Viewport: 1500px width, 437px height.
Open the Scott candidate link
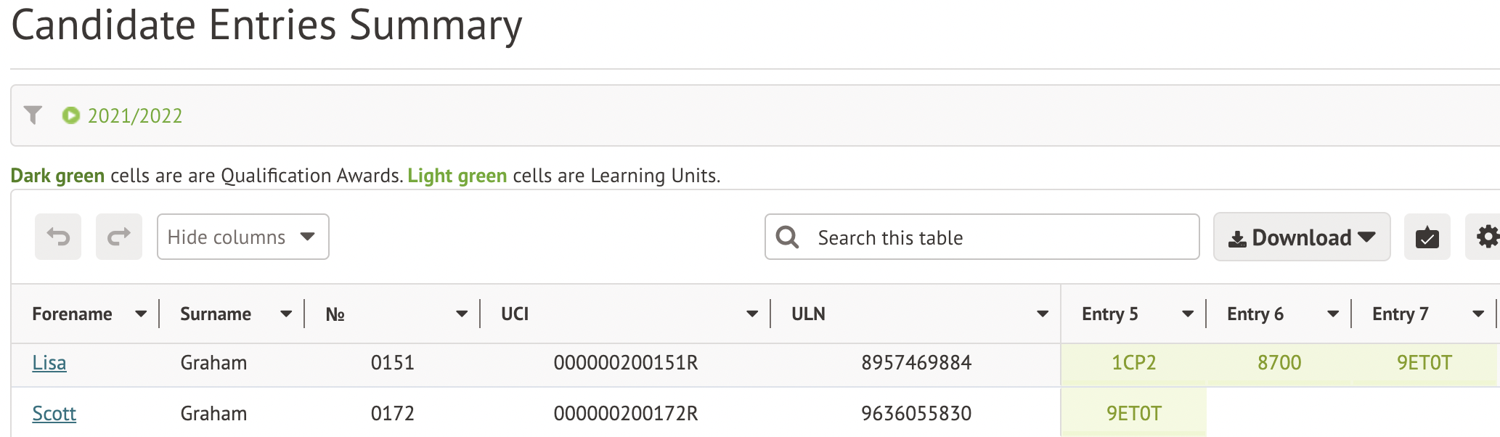[x=54, y=414]
